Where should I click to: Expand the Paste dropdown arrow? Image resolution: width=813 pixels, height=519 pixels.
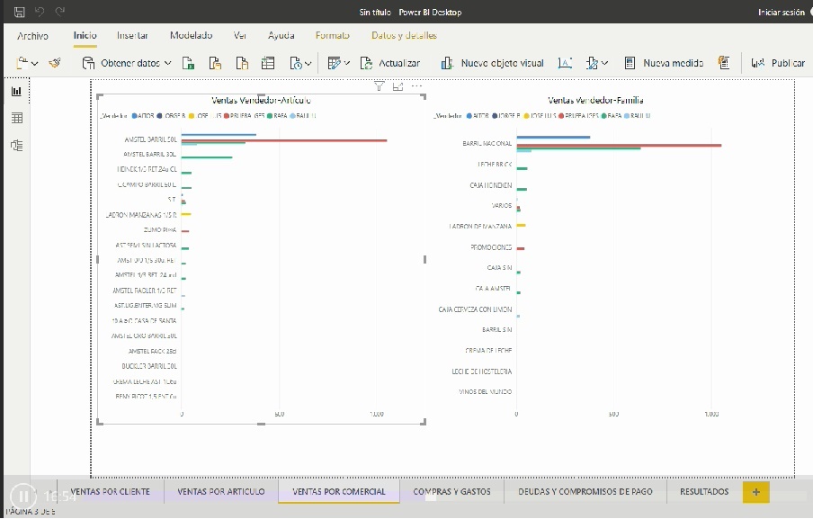[34, 63]
